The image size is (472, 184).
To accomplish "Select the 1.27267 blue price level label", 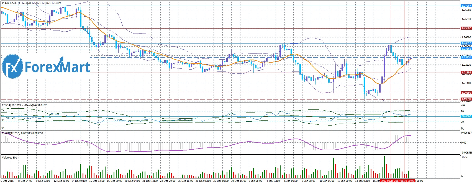I will (x=466, y=6).
